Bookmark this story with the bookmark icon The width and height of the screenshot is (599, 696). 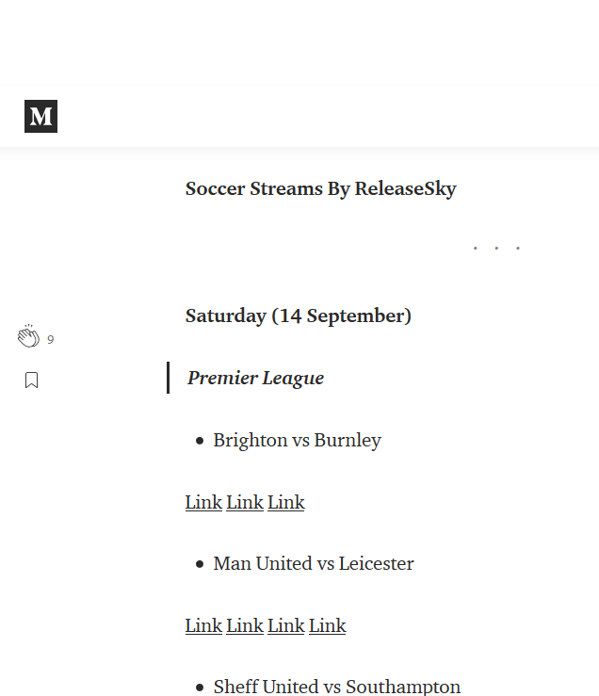(31, 380)
